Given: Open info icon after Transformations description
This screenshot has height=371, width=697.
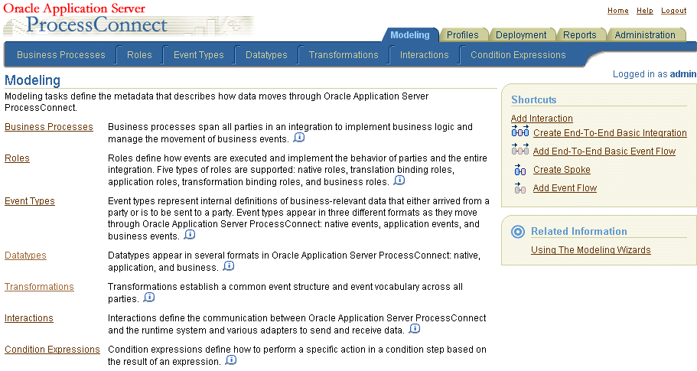Looking at the screenshot, I should click(x=149, y=298).
